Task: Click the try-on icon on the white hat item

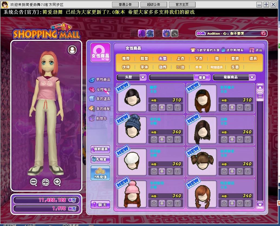Action: [x=154, y=171]
